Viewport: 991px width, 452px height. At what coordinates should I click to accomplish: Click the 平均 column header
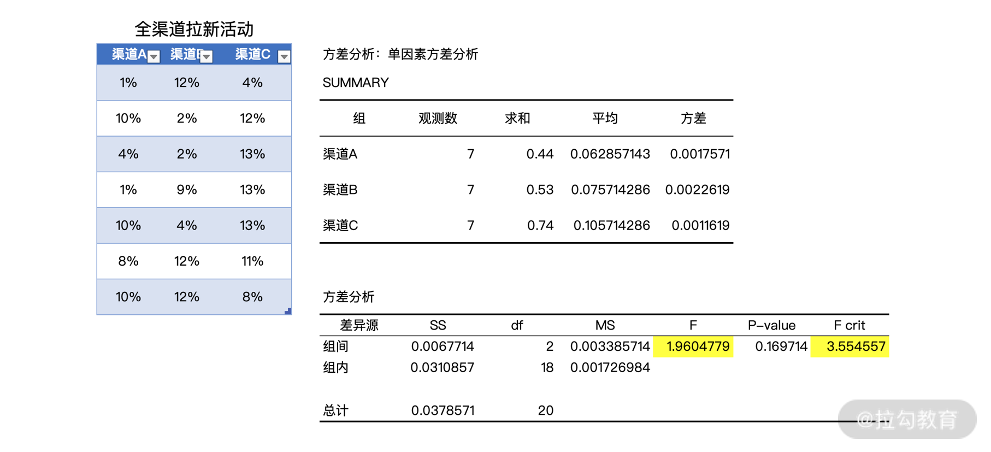605,118
